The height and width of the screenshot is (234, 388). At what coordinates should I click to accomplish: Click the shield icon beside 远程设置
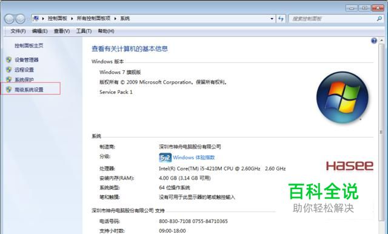click(8, 70)
